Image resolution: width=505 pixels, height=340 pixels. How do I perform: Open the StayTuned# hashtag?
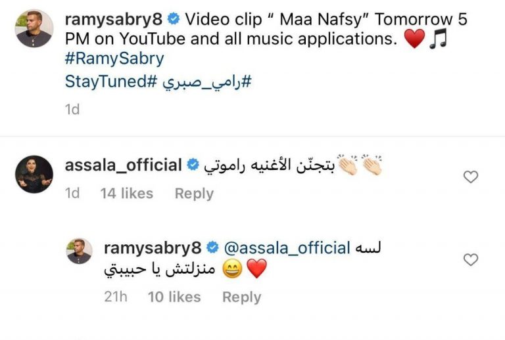110,81
